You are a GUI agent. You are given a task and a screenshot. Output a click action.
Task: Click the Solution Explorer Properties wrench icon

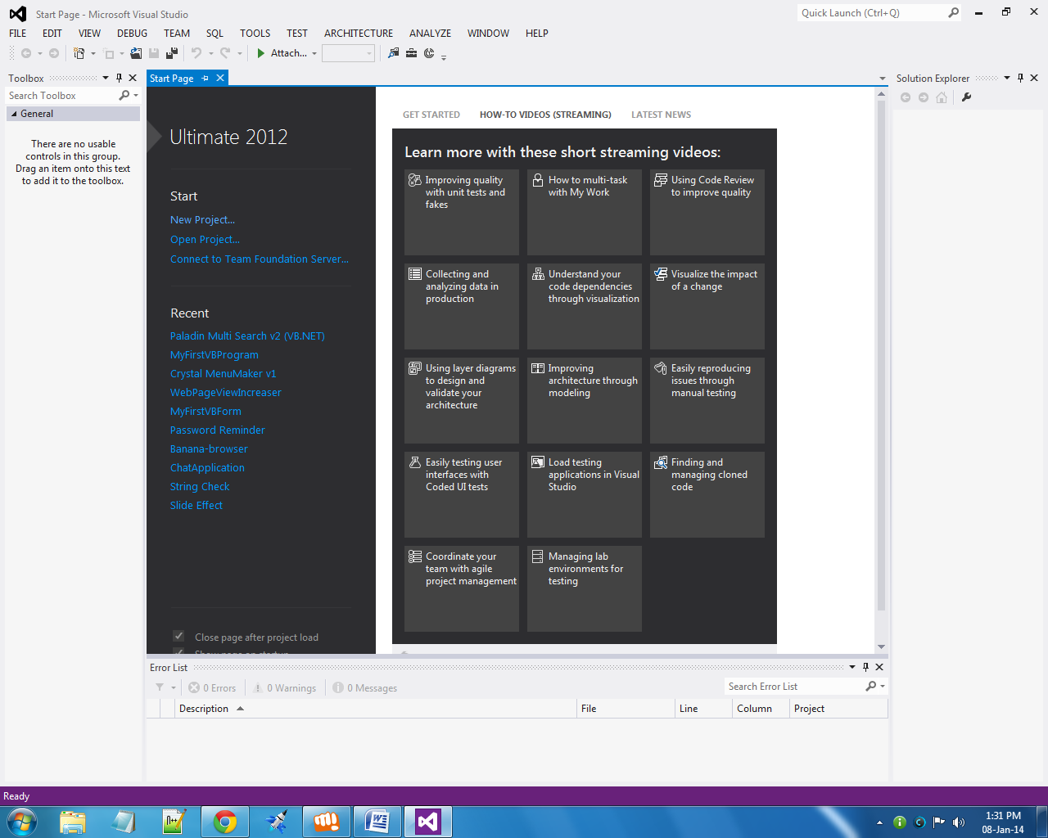tap(966, 97)
